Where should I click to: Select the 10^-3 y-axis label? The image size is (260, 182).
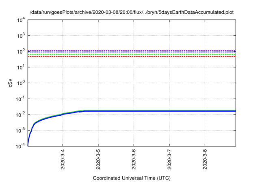[x=21, y=130]
